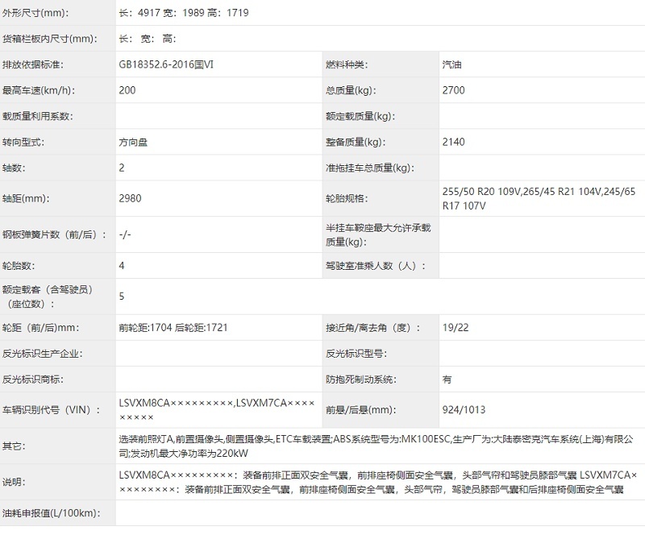The height and width of the screenshot is (539, 645).
Task: Select ABS value 有
Action: click(447, 380)
